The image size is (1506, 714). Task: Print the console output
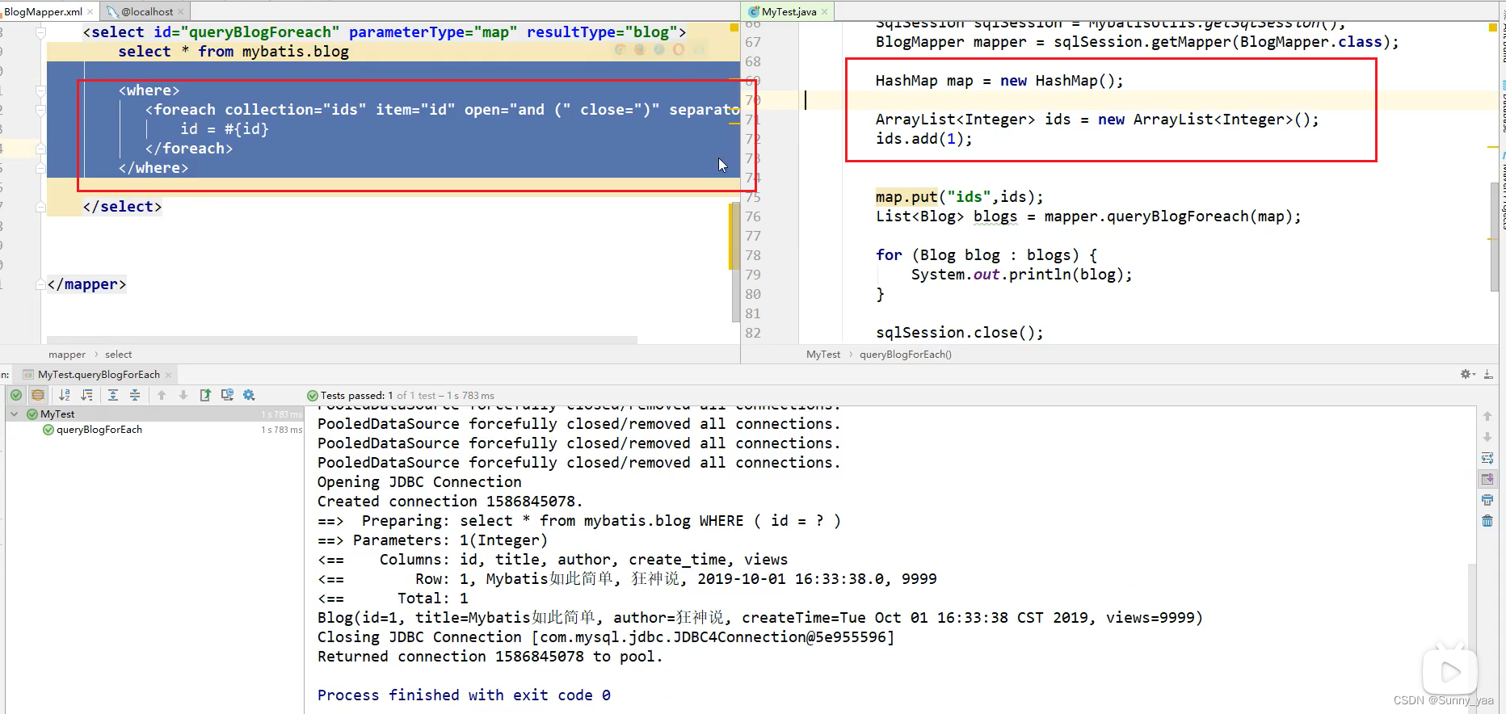[1487, 500]
